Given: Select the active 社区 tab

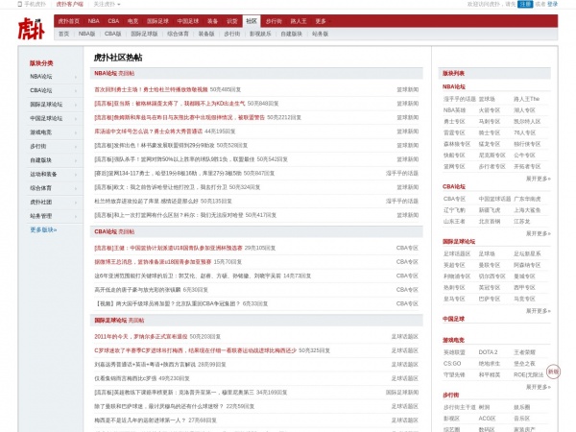Looking at the screenshot, I should [252, 21].
